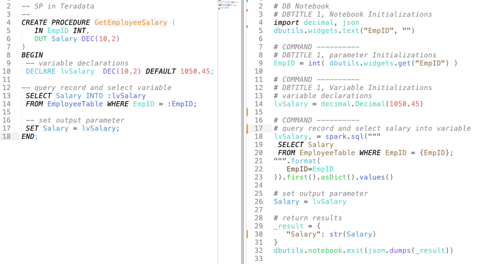The image size is (486, 264).
Task: Click the red triangle marker between right-pane lines 4 and 5
Action: point(247,27)
